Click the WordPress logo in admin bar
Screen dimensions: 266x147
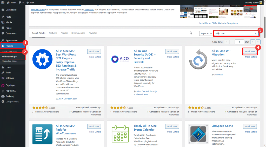[x=3, y=3]
